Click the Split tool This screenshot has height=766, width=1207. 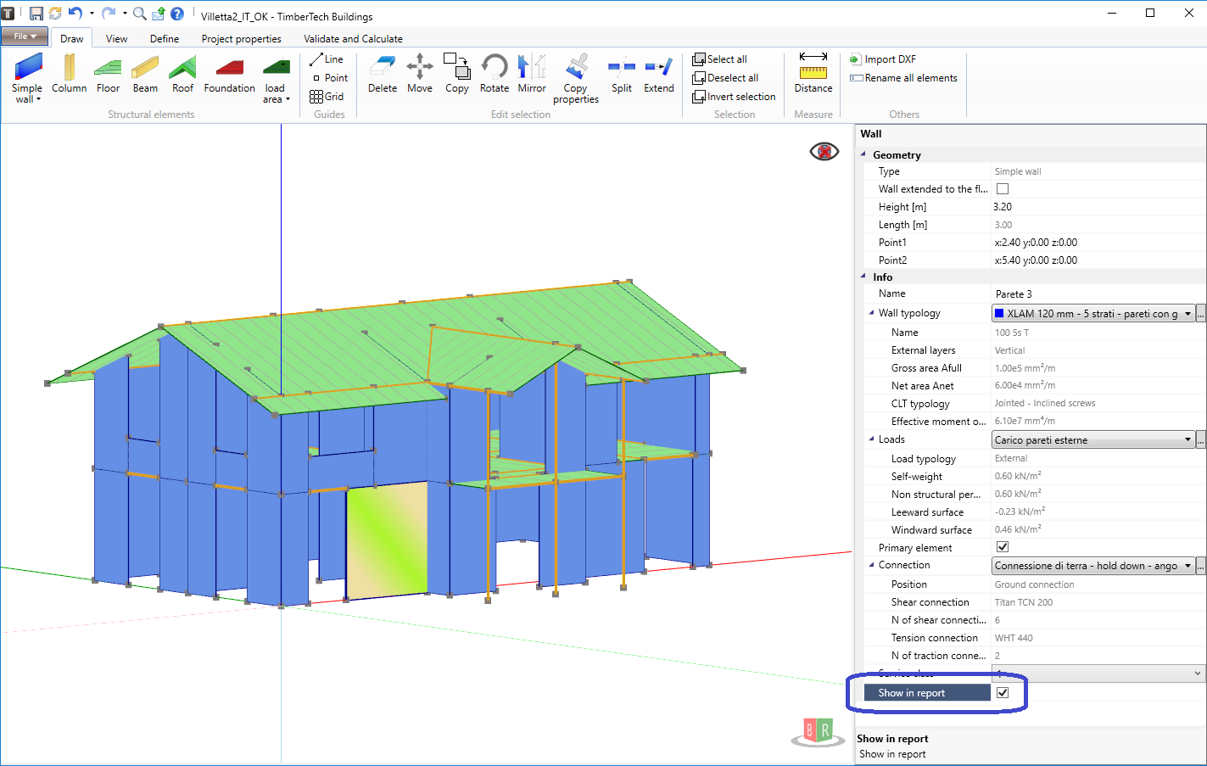coord(622,74)
